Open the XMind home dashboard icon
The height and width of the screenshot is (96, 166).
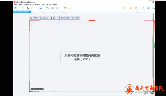[15, 8]
